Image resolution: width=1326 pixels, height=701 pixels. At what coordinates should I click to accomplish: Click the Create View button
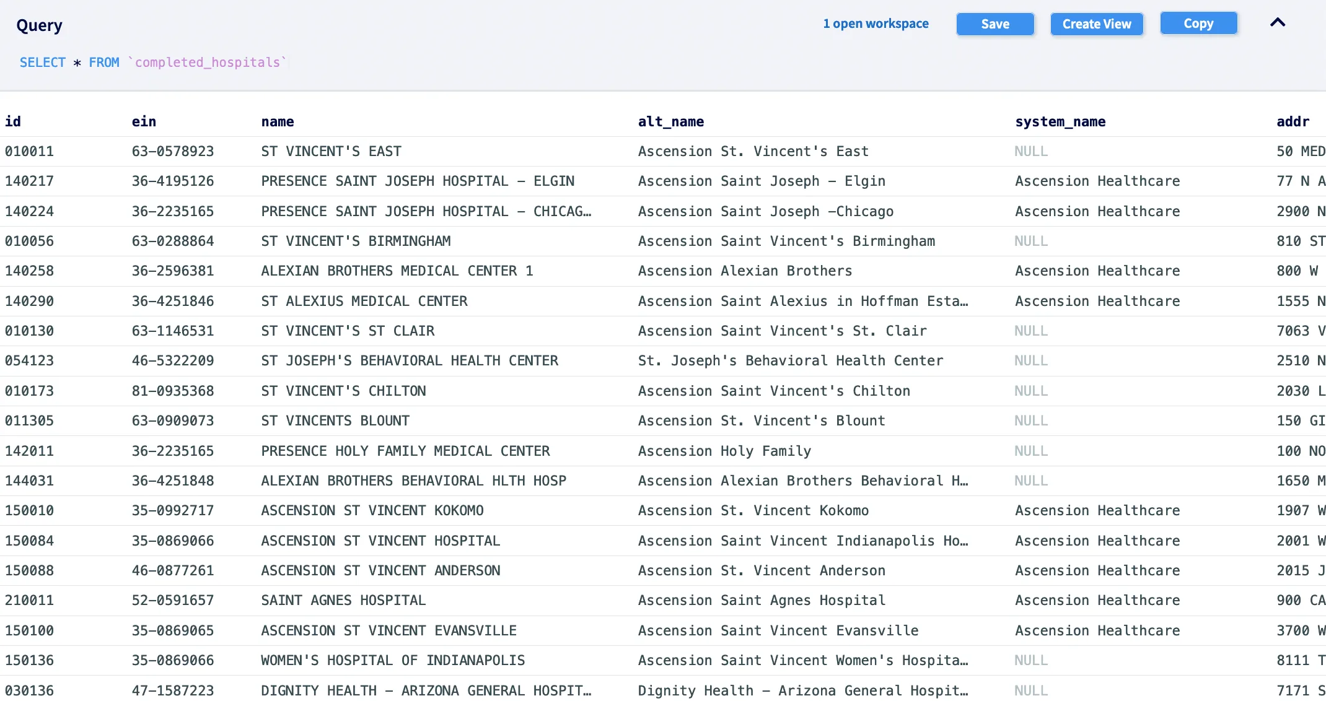click(1096, 24)
